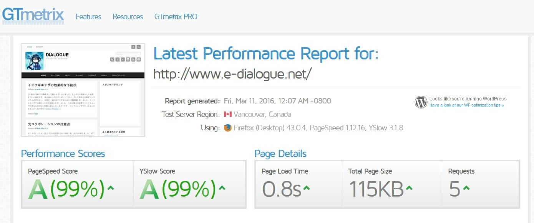Open the Resources menu item
Image resolution: width=534 pixels, height=223 pixels.
pyautogui.click(x=128, y=17)
